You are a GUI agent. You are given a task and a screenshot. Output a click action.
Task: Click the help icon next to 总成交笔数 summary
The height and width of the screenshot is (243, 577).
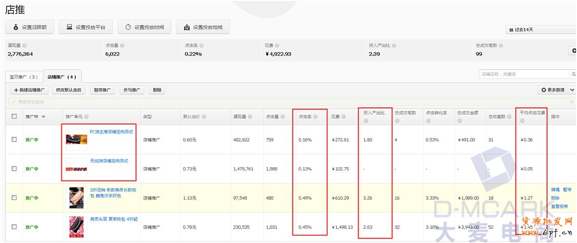pos(501,46)
